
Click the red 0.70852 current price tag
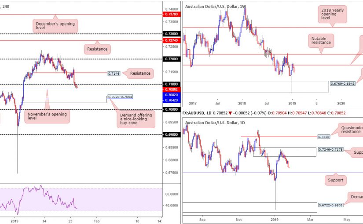[171, 89]
